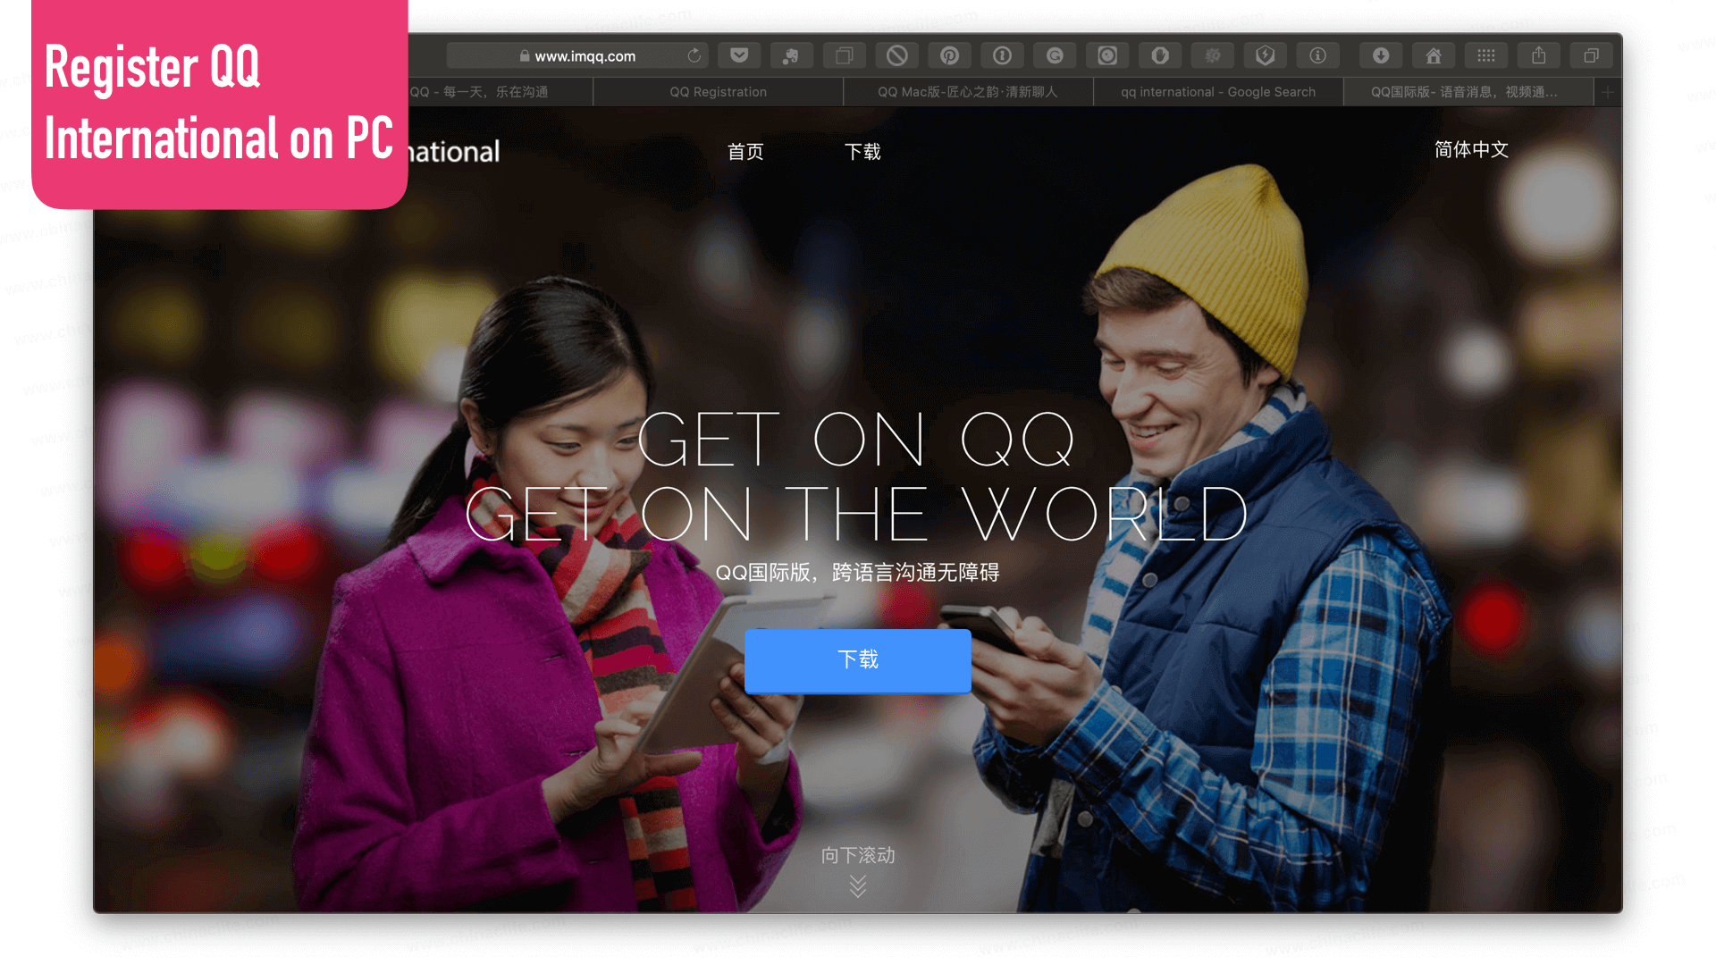Click the dimmed gear extension icon
Screen dimensions: 1716x965
click(x=1213, y=55)
